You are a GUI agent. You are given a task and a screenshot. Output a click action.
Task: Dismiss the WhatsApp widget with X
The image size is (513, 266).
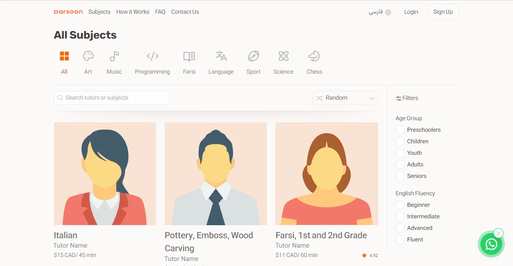(x=499, y=233)
